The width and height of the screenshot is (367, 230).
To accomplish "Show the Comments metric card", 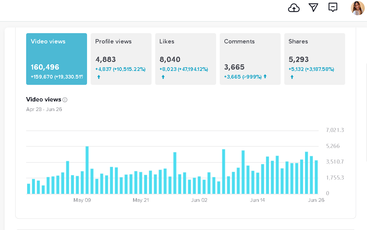I will click(x=250, y=59).
